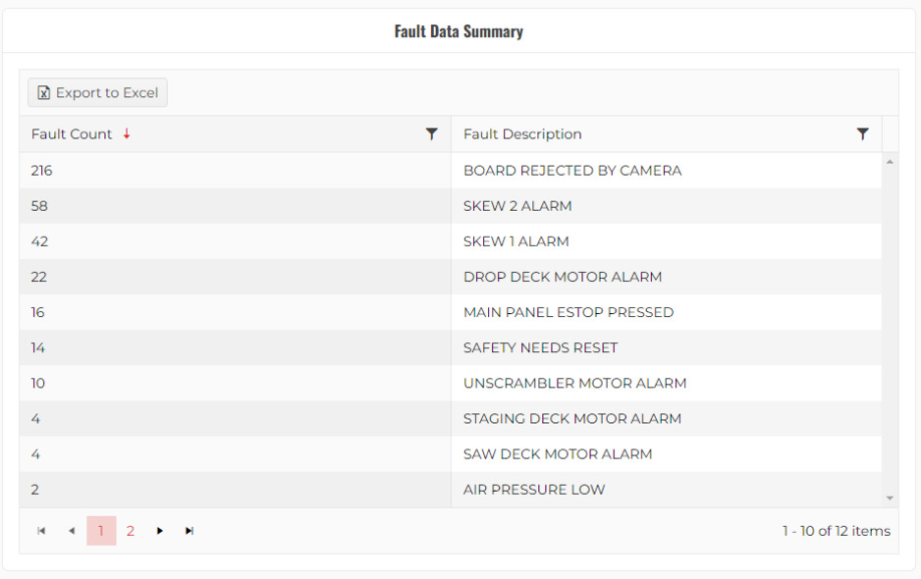Export the fault table to Excel
Image resolution: width=921 pixels, height=579 pixels.
click(x=97, y=93)
